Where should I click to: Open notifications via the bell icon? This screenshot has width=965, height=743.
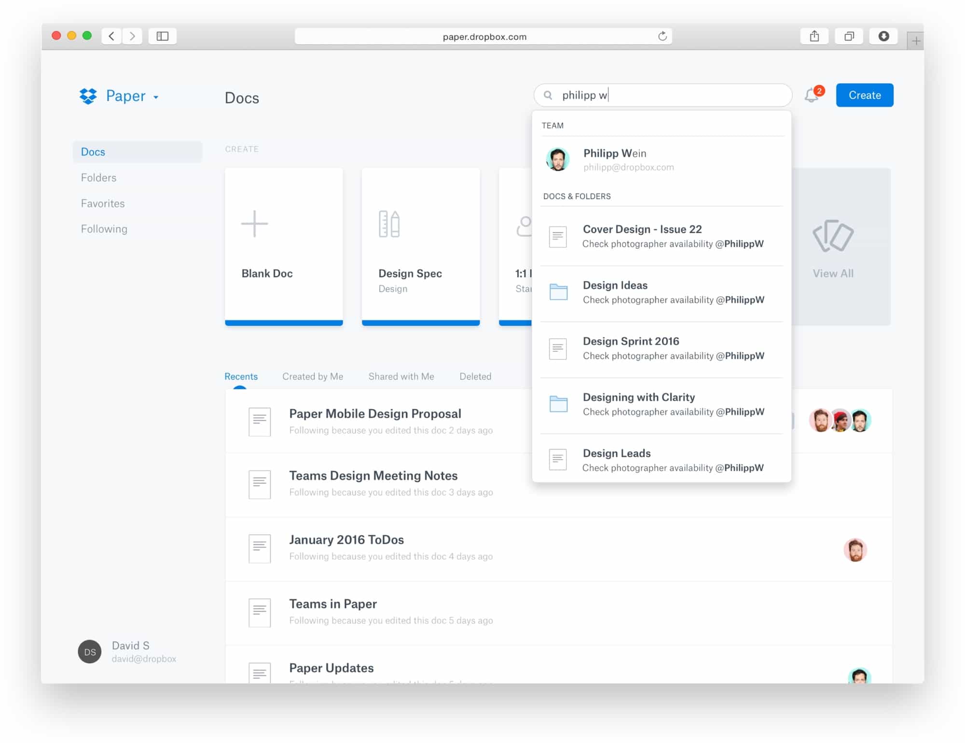click(x=811, y=95)
